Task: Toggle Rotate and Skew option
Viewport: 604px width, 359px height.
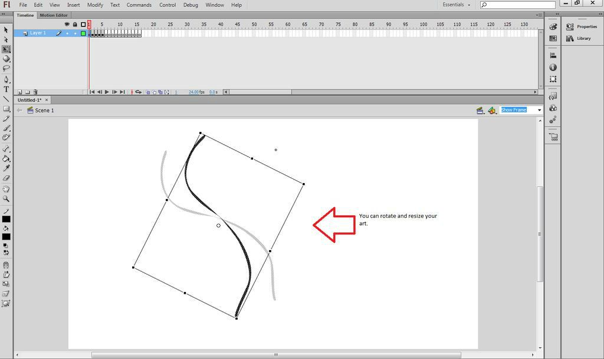Action: pyautogui.click(x=6, y=275)
